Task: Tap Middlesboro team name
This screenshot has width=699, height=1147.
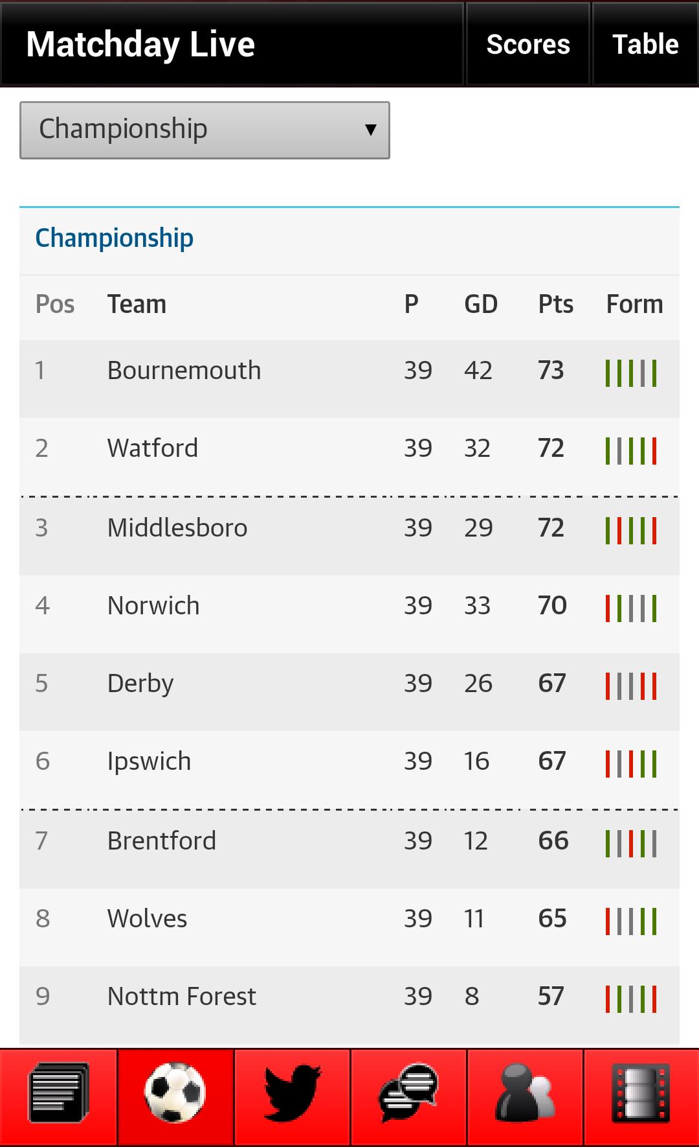Action: coord(177,528)
